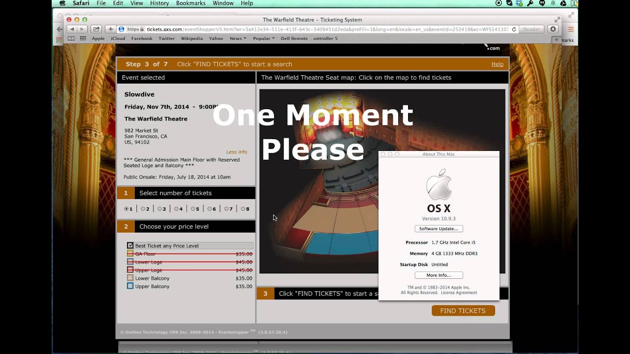Open the Reading List book icon
This screenshot has height=354, width=630.
pos(71,38)
